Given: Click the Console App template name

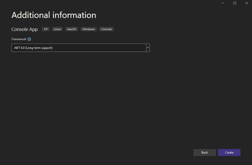Looking at the screenshot, I should (x=24, y=29).
